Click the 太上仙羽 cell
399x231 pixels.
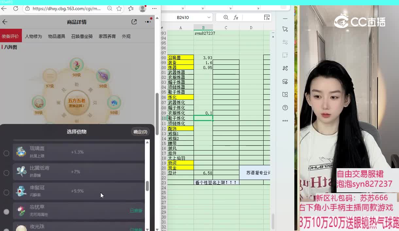click(181, 158)
